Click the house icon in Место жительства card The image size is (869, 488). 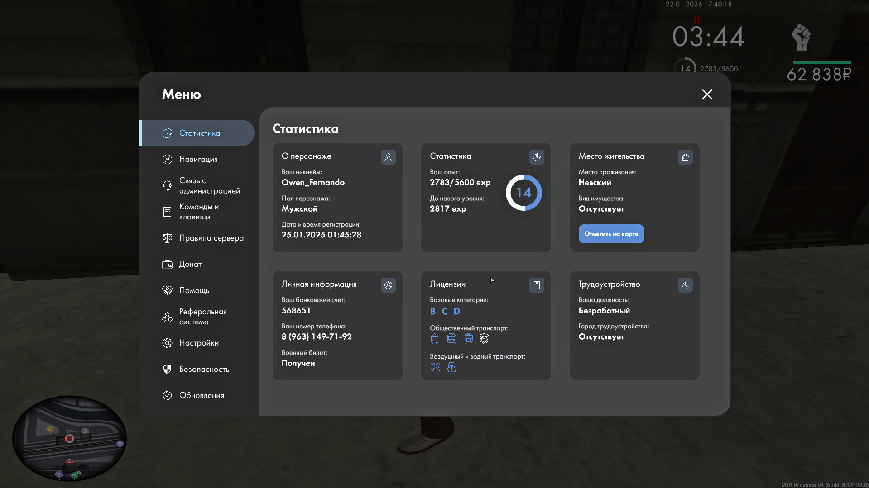[x=685, y=157]
